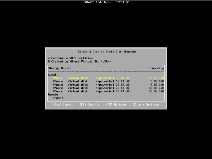Click the Virtual SAN (VSAN) legend line
The height and width of the screenshot is (159, 212).
[x=79, y=61]
